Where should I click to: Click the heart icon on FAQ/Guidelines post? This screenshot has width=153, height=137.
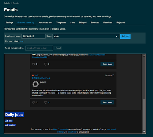(34, 102)
